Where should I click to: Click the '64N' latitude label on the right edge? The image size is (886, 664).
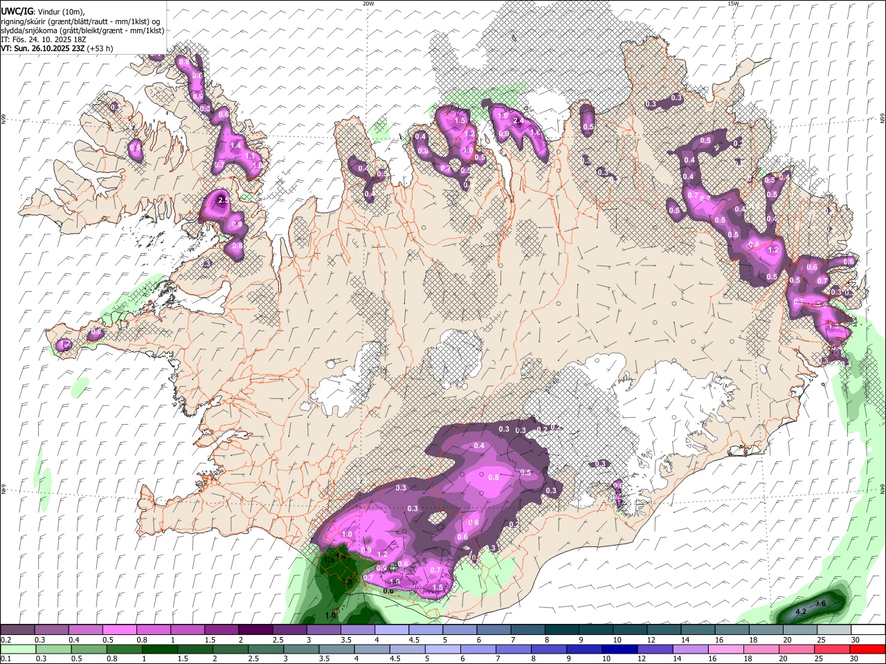click(882, 488)
